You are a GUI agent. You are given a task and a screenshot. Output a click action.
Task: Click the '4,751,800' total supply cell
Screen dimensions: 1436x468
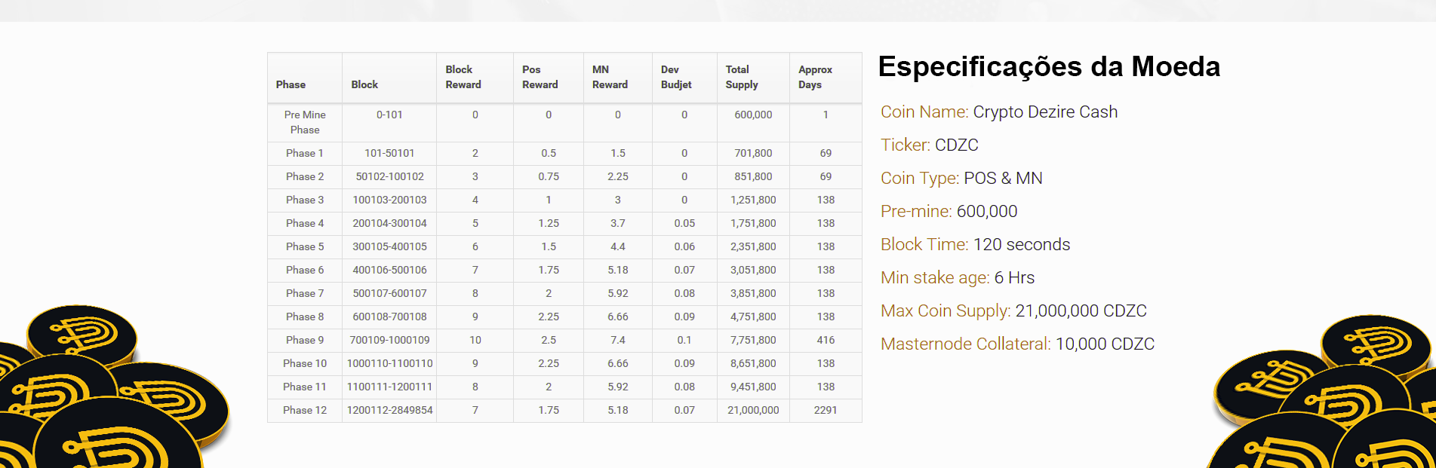(x=753, y=317)
